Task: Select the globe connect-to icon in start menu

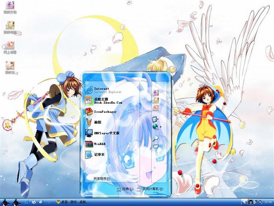Action: pos(155,127)
